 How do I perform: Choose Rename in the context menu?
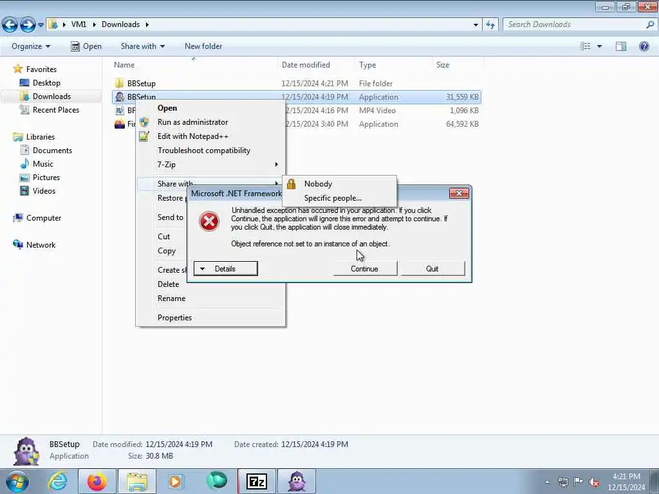(171, 298)
